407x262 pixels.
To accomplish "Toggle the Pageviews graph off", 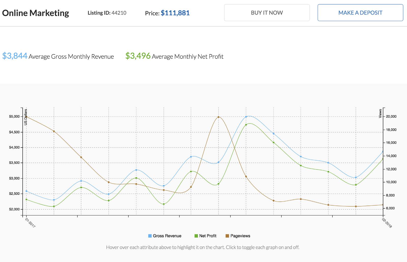I will 240,236.
